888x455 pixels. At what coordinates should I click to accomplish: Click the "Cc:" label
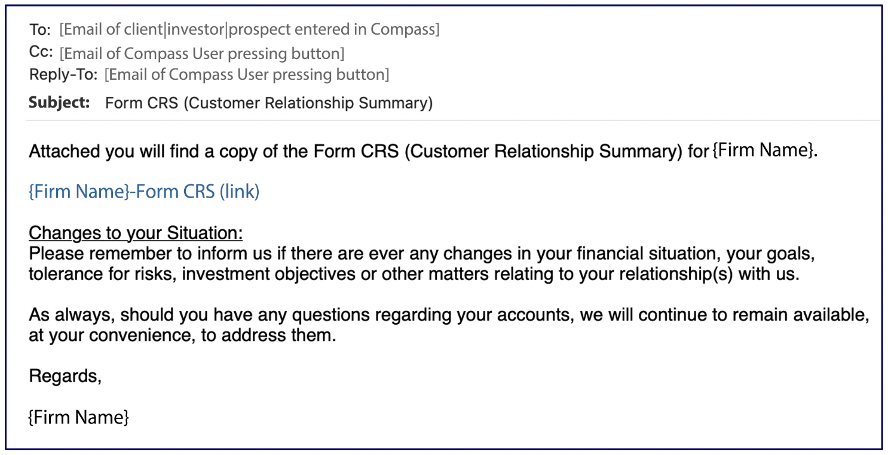[x=40, y=53]
